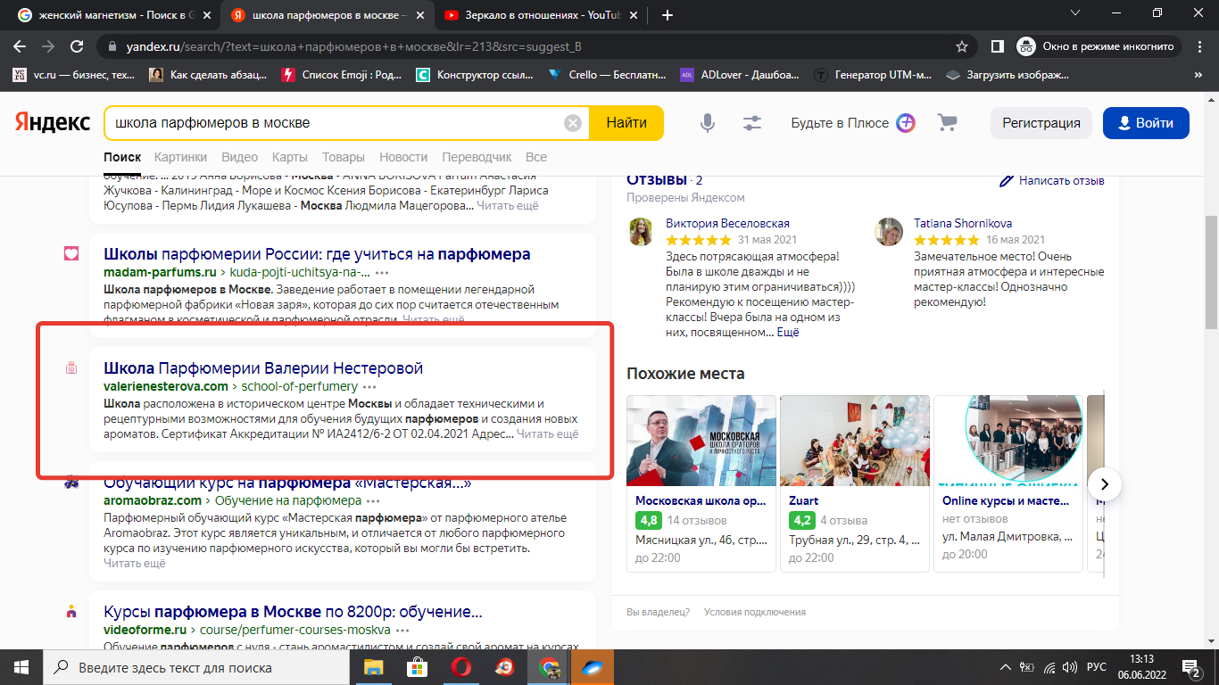Open File Explorer from taskbar
The image size is (1219, 685).
coord(375,667)
